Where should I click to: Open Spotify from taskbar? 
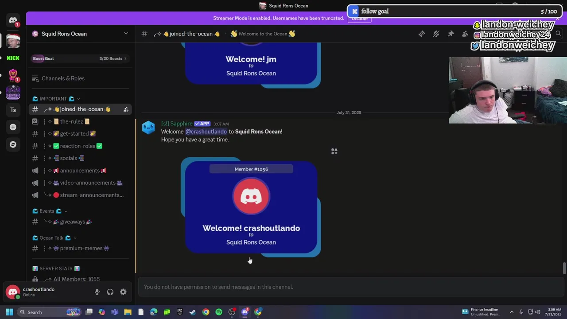pos(219,312)
